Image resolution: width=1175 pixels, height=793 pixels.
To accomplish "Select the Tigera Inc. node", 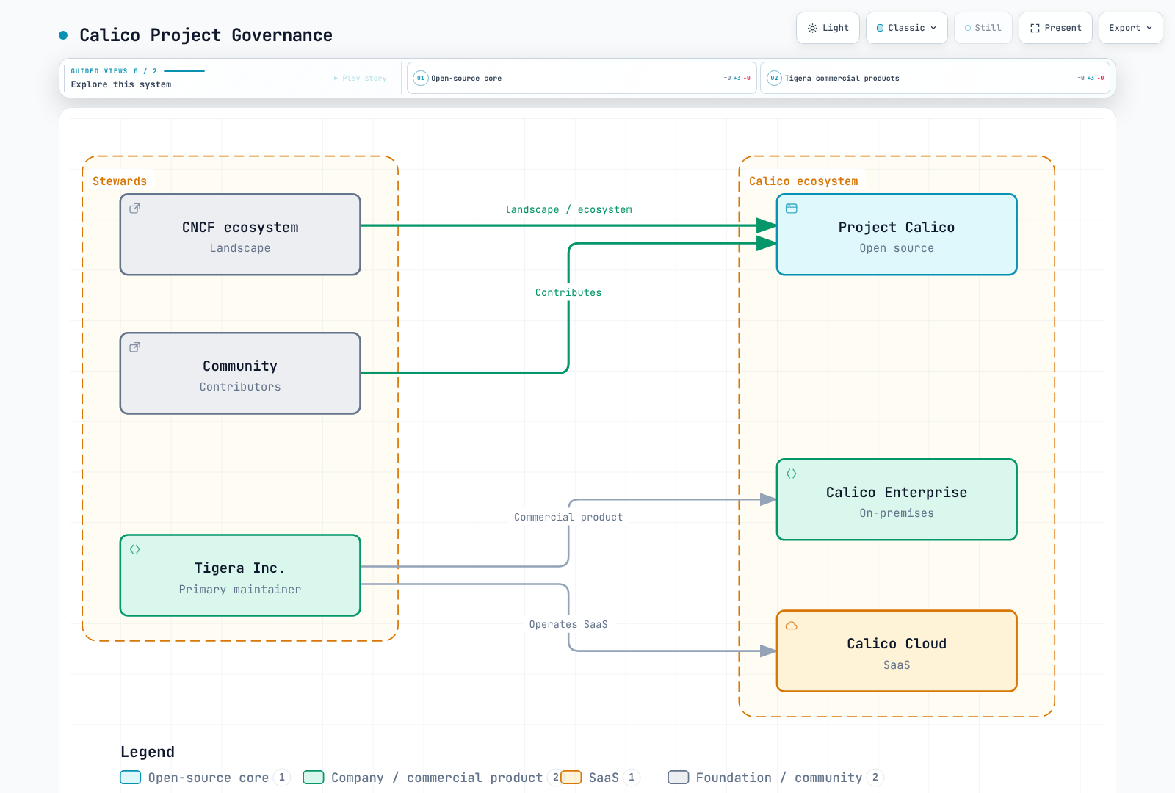I will coord(240,576).
